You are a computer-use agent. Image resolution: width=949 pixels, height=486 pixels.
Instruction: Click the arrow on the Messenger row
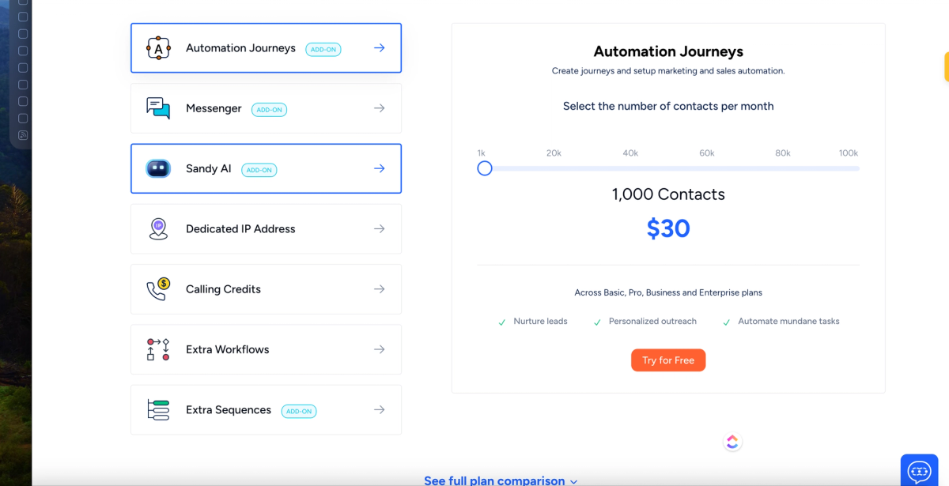(x=380, y=108)
